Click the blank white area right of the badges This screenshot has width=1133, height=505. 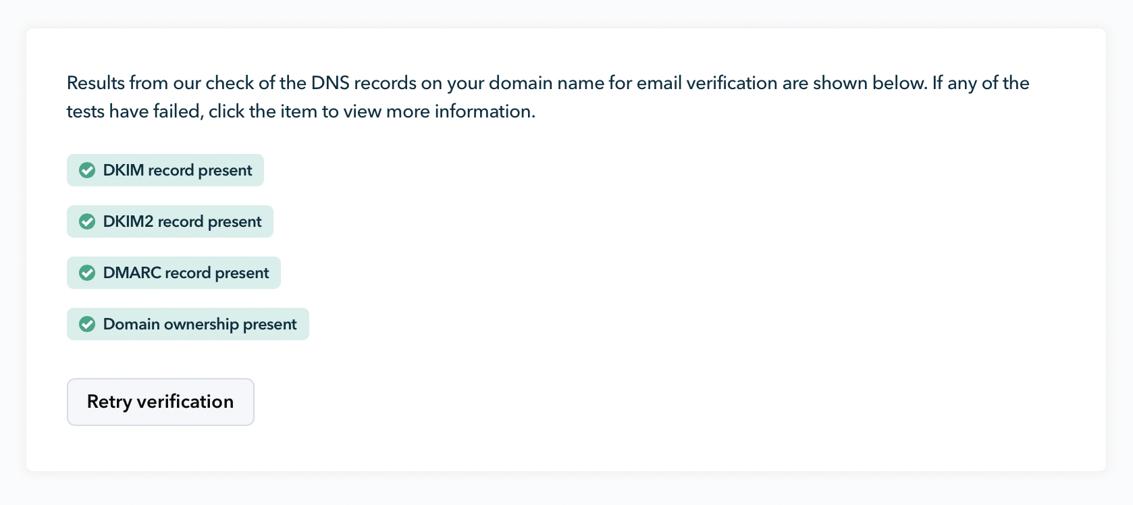click(675, 257)
